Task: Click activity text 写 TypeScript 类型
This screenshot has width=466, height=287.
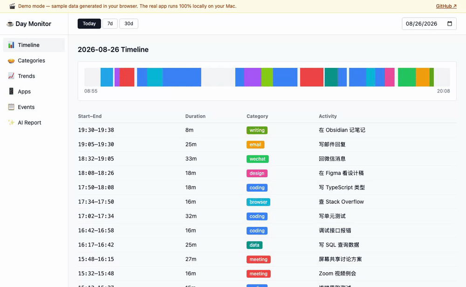Action: [342, 187]
